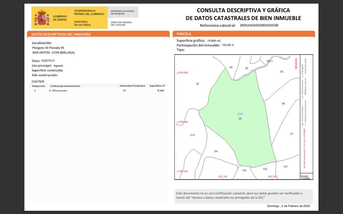
Task: Select the orange Parcela section header
Action: tap(184, 34)
